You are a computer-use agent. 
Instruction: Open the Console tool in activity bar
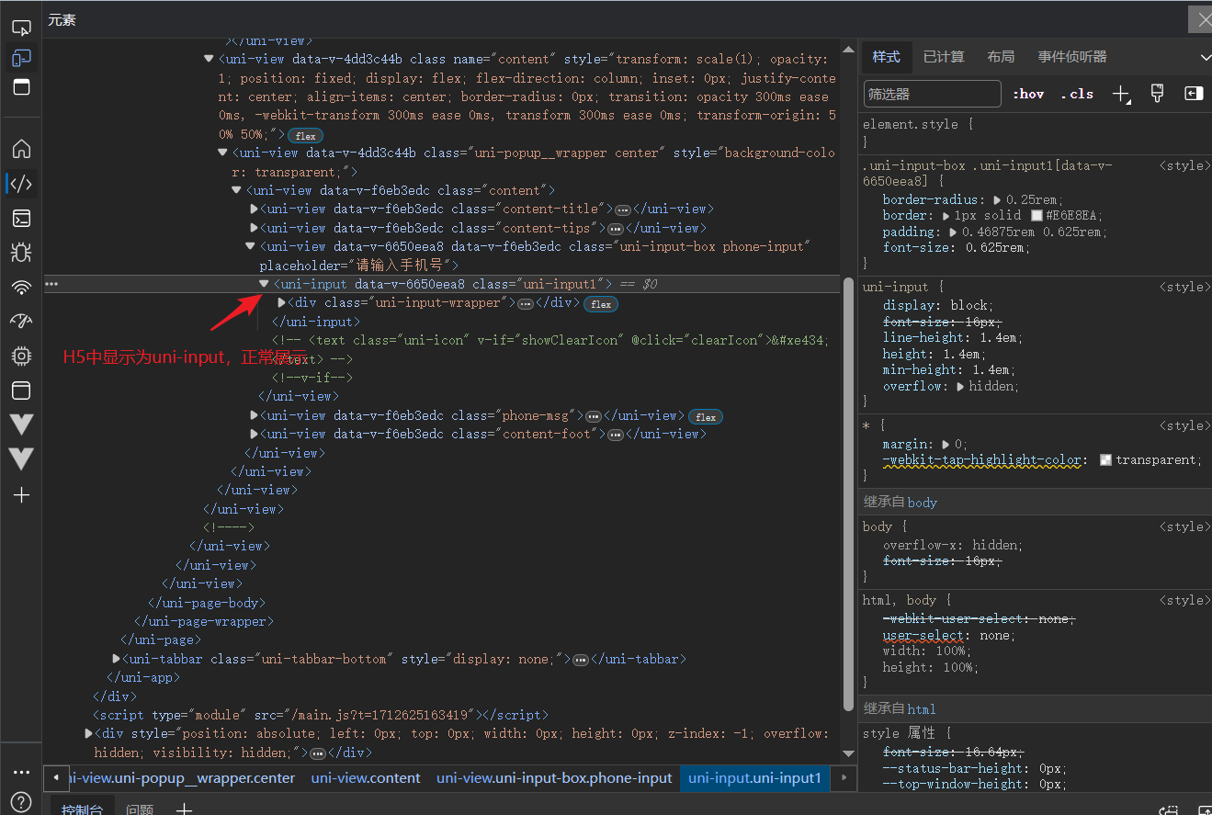coord(21,218)
